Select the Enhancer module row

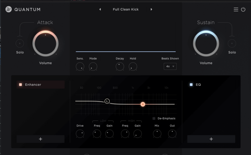point(40,85)
